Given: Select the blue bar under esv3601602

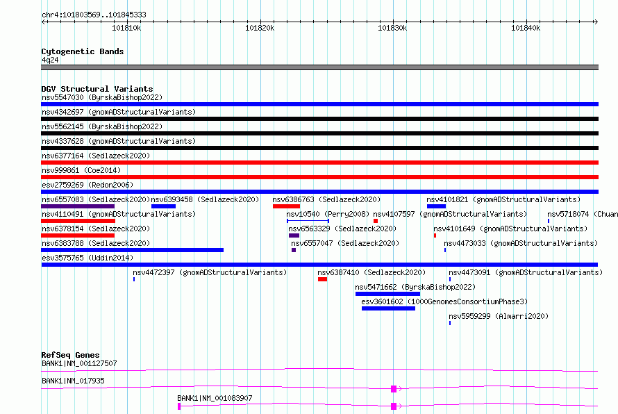Looking at the screenshot, I should [x=389, y=308].
